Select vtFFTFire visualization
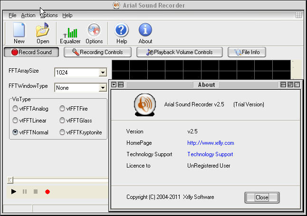This screenshot has width=307, height=216. click(74, 109)
